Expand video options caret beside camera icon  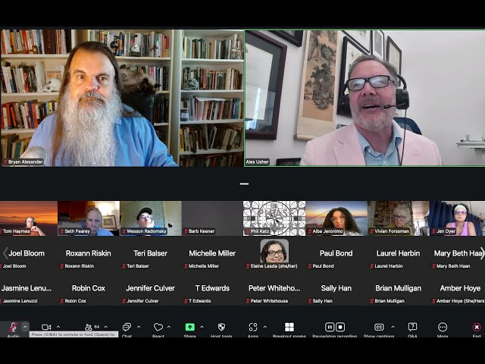pos(58,327)
